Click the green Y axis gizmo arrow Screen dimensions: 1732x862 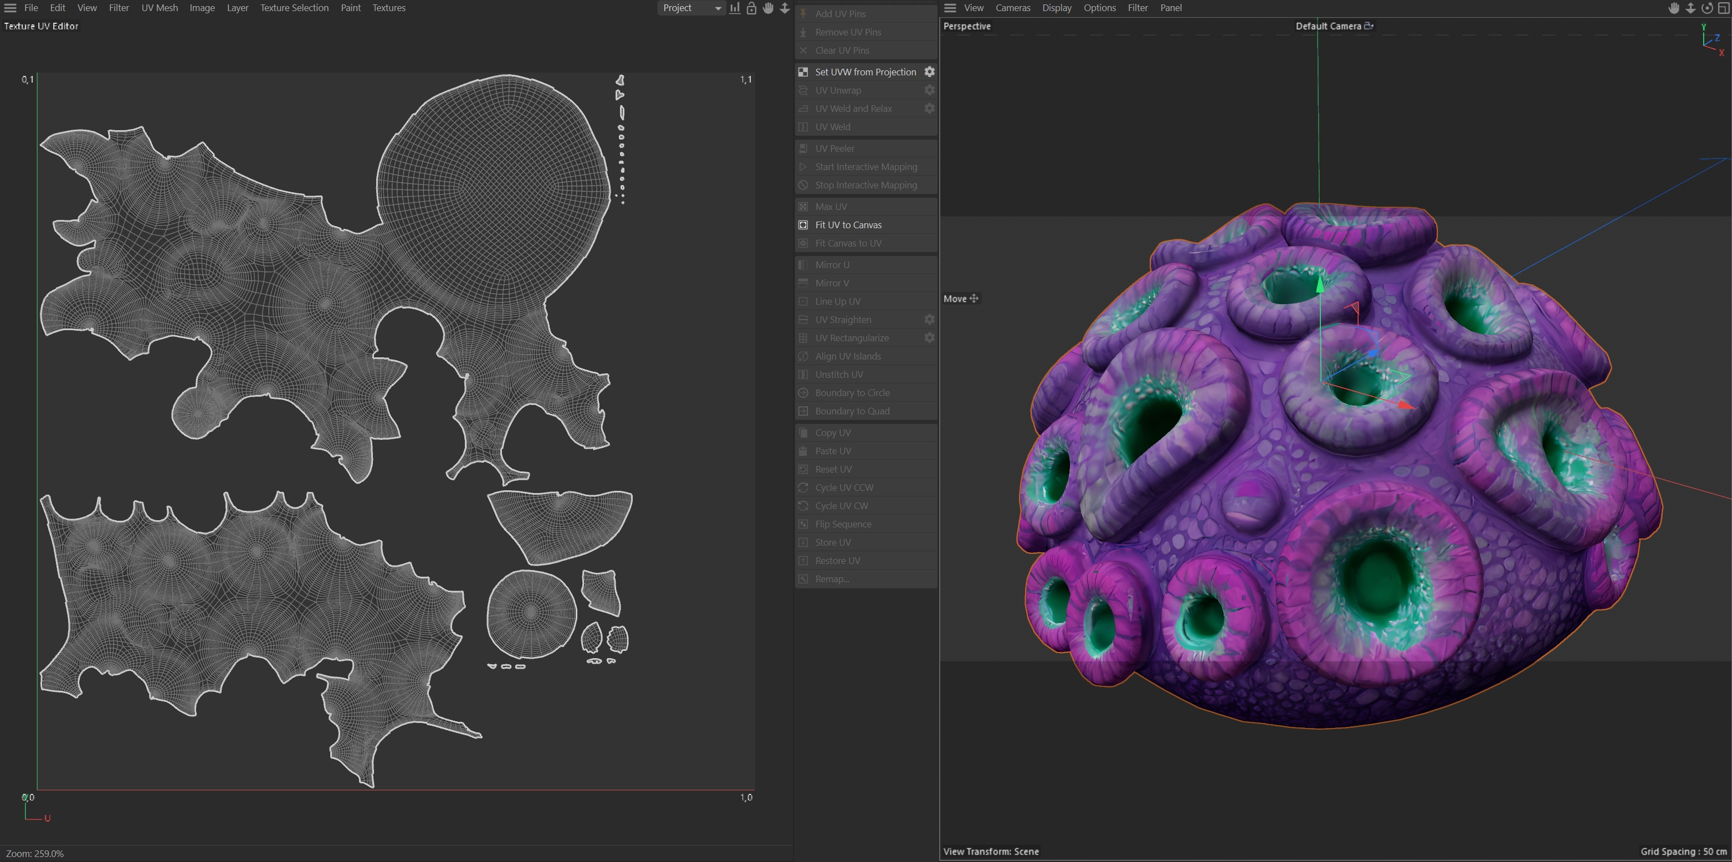[1320, 284]
